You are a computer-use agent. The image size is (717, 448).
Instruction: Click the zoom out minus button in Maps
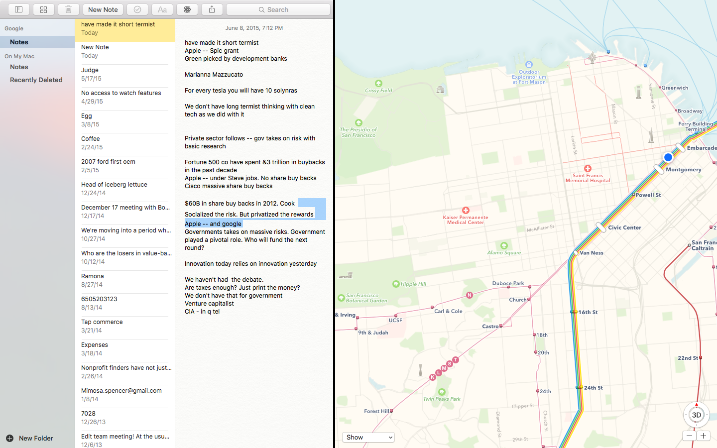[689, 436]
